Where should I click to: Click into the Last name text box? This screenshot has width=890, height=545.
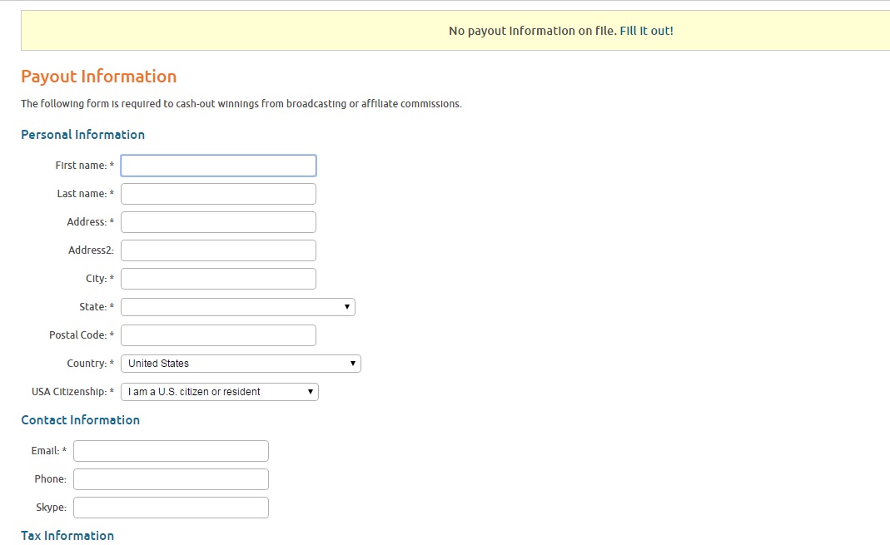coord(218,194)
